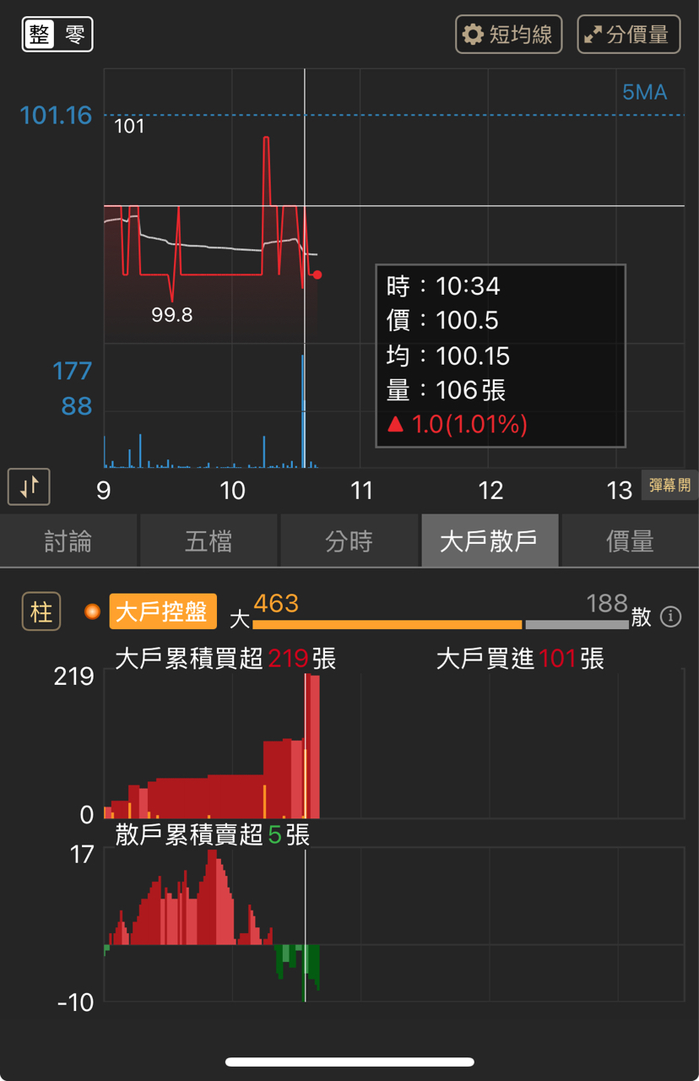Click the 12 o'clock time axis label
Image resolution: width=699 pixels, height=1081 pixels.
tap(490, 490)
